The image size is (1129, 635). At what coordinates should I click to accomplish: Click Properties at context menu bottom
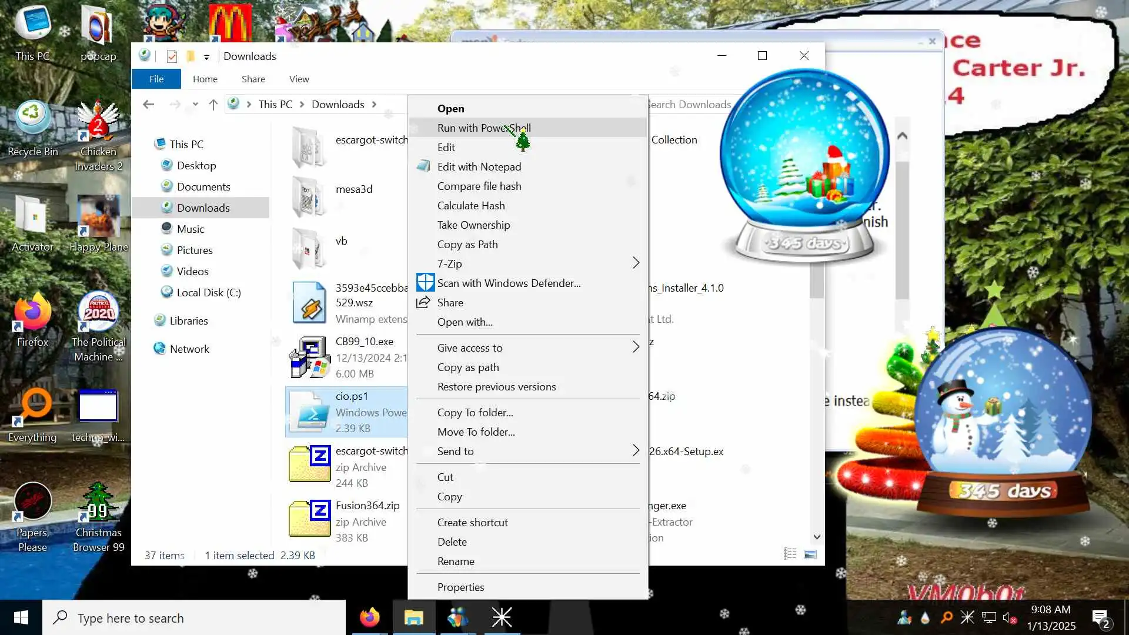coord(460,587)
